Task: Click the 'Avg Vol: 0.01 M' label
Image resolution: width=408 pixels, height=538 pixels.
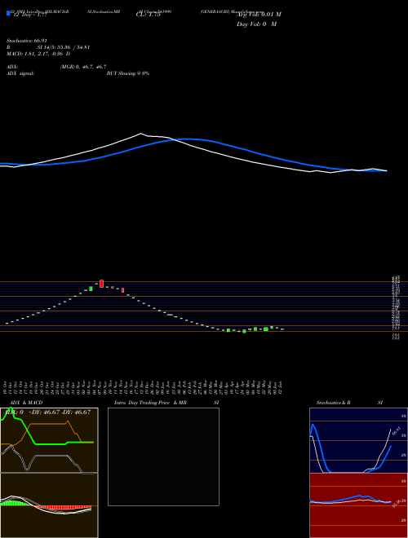Action: 259,15
